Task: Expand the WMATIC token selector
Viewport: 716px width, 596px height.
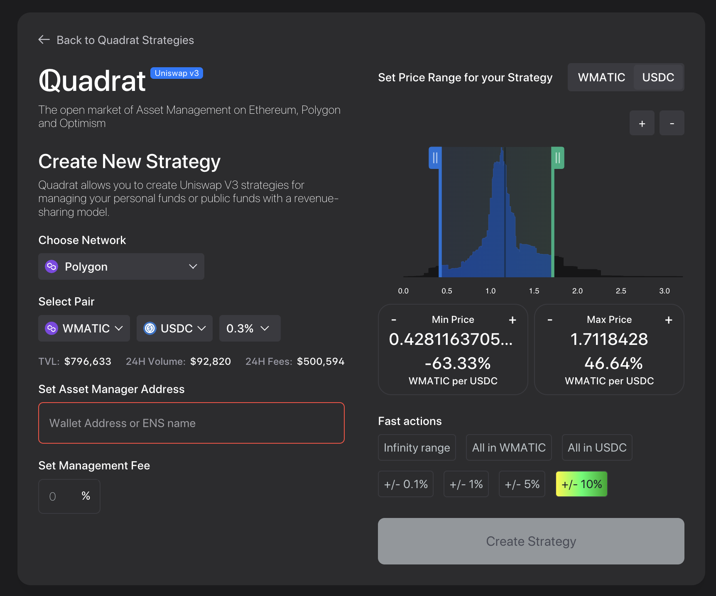Action: [x=84, y=328]
